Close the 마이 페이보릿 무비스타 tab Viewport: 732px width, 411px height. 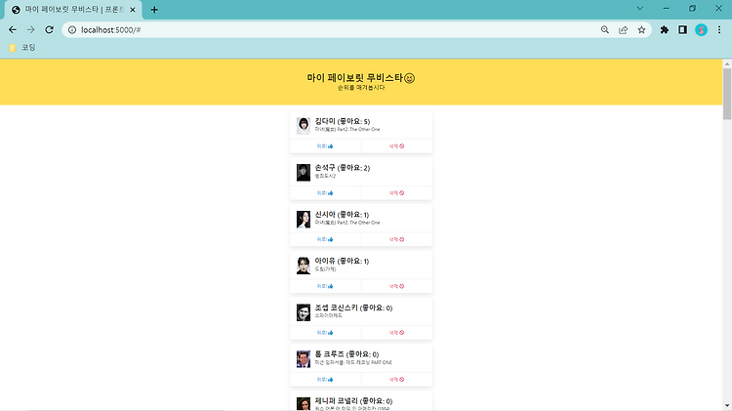pos(133,10)
